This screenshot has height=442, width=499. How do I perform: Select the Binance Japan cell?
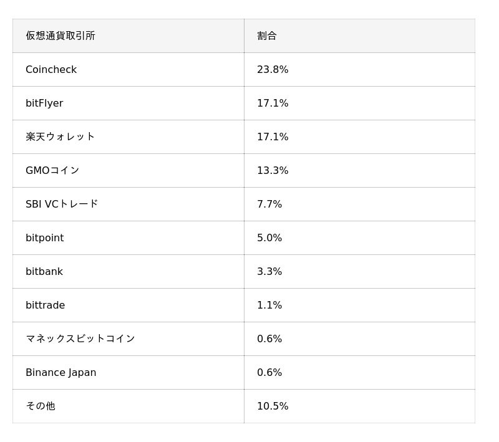click(61, 373)
